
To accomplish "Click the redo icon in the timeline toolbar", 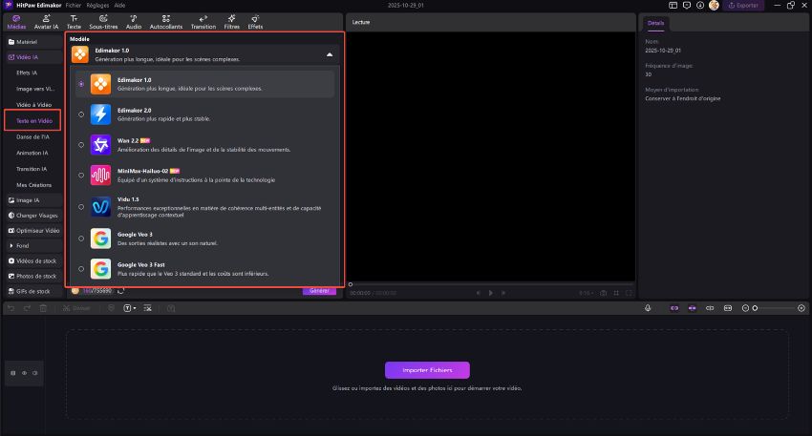I will pos(27,308).
